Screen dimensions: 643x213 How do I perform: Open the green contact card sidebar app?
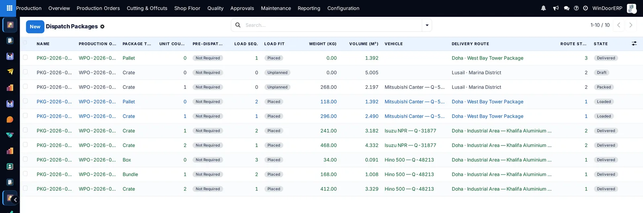coord(10,166)
